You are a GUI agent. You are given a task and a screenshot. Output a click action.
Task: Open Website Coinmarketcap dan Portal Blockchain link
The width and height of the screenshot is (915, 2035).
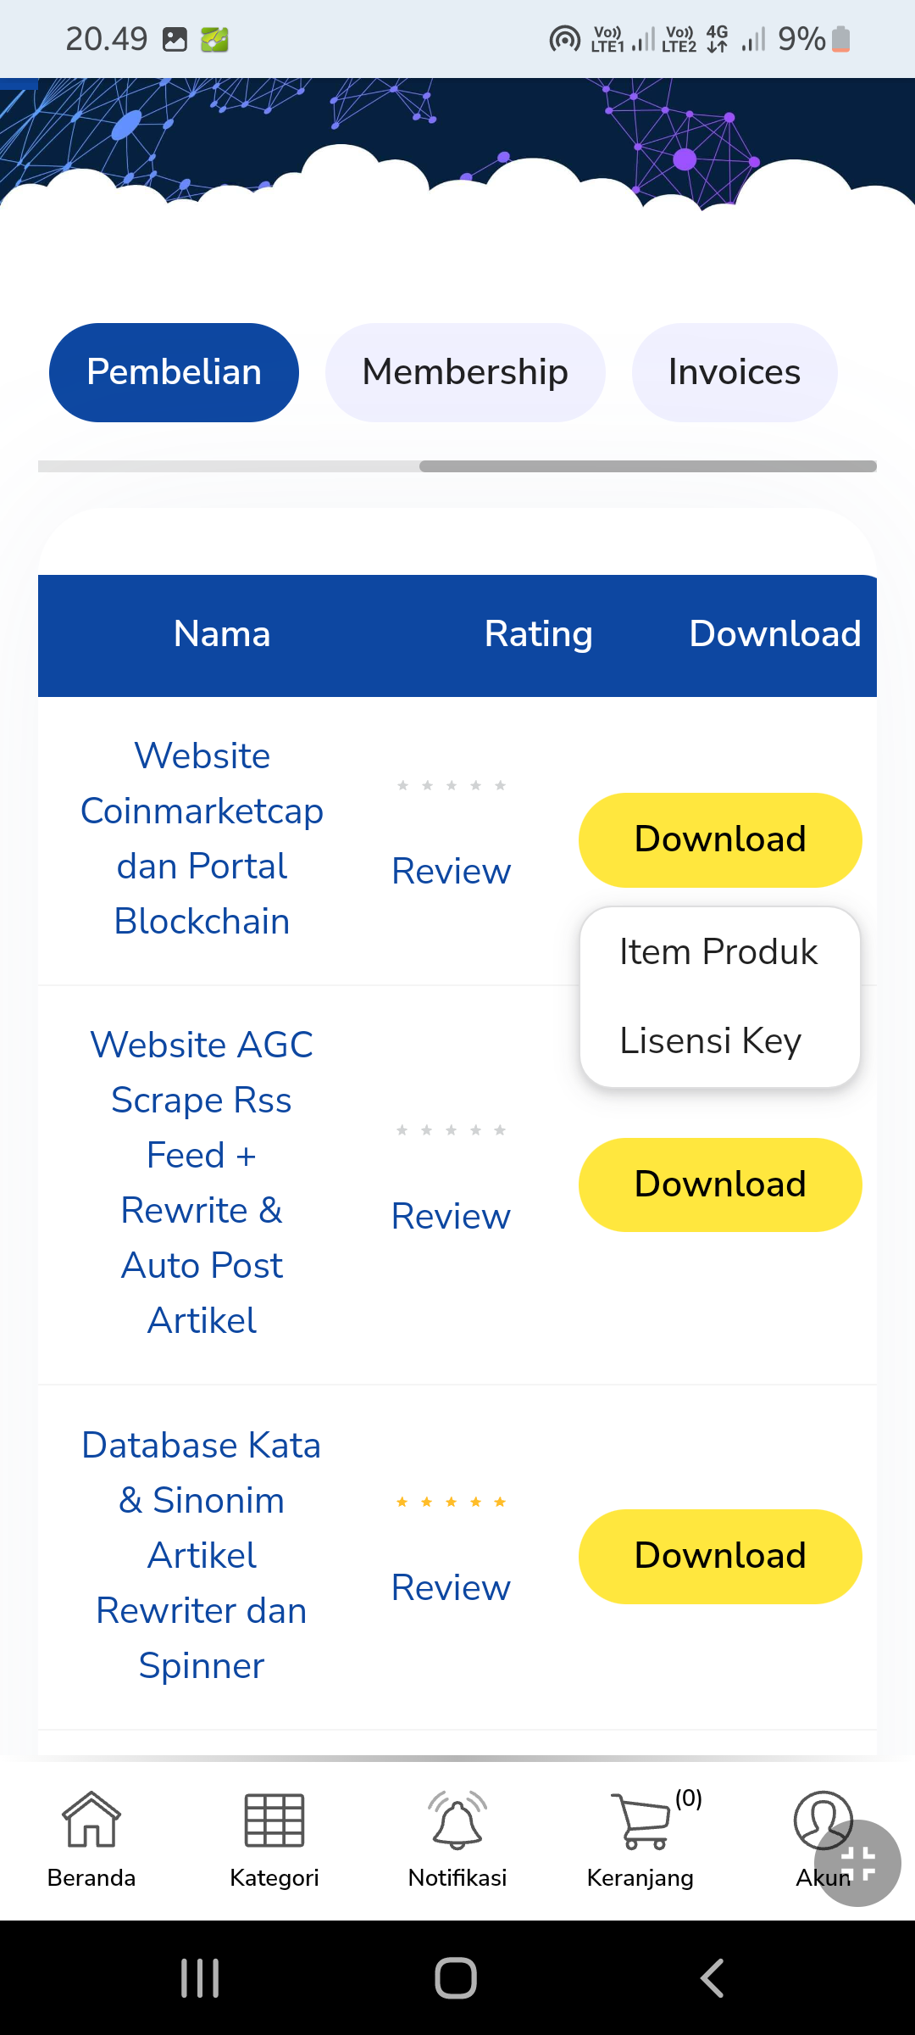(x=202, y=839)
